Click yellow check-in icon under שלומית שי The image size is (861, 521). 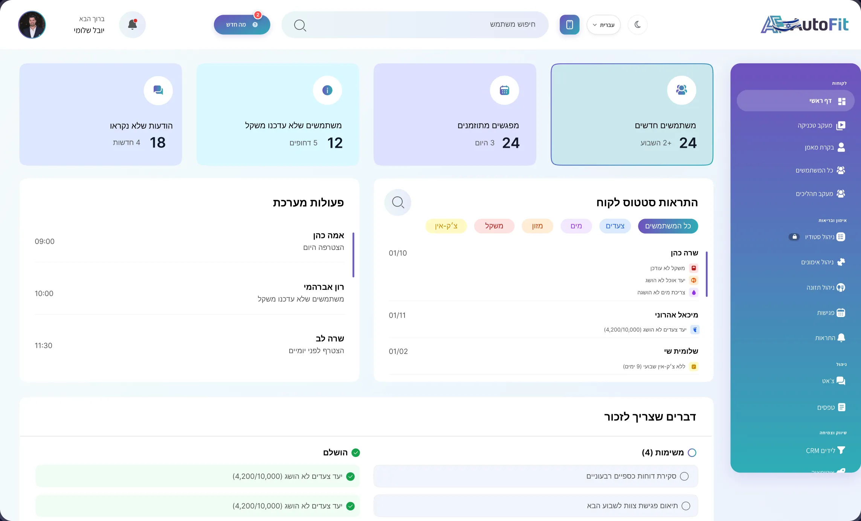(x=694, y=366)
